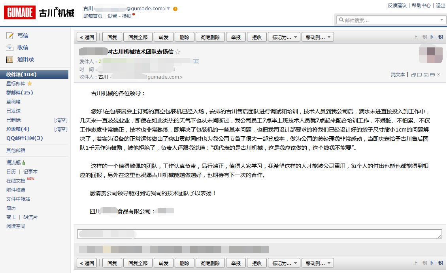Click 回复 in the bottom toolbar
The height and width of the screenshot is (273, 447).
tap(112, 263)
